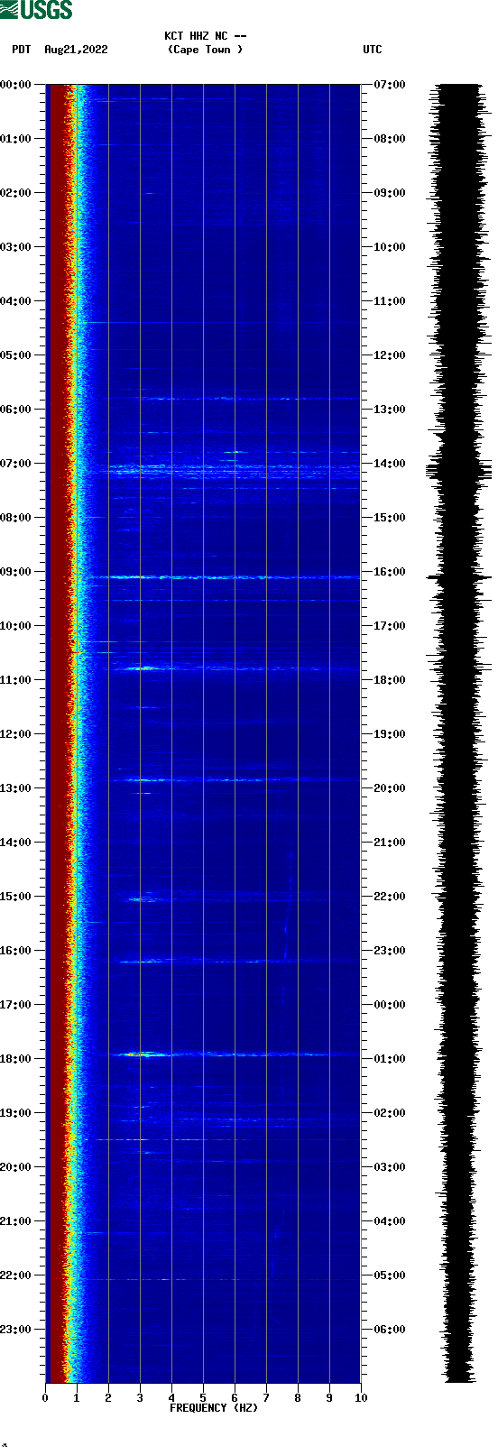Viewport: 498px width, 1455px height.
Task: Click the seismogram waveform spike near 16:00 UTC
Action: (459, 576)
